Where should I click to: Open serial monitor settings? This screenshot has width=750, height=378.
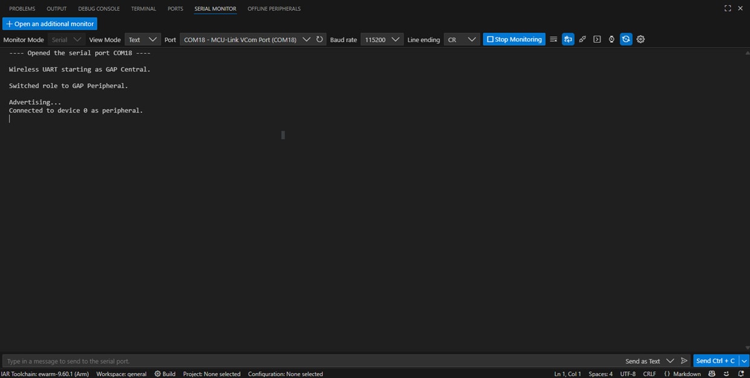coord(641,39)
